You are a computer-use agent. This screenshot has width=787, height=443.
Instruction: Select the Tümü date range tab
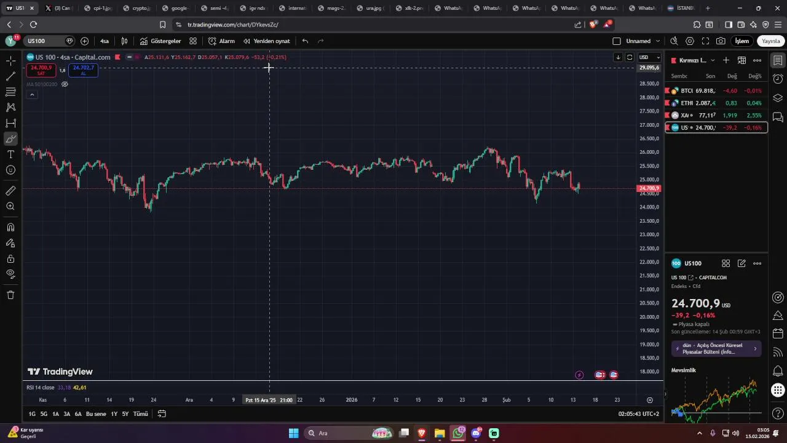tap(141, 414)
